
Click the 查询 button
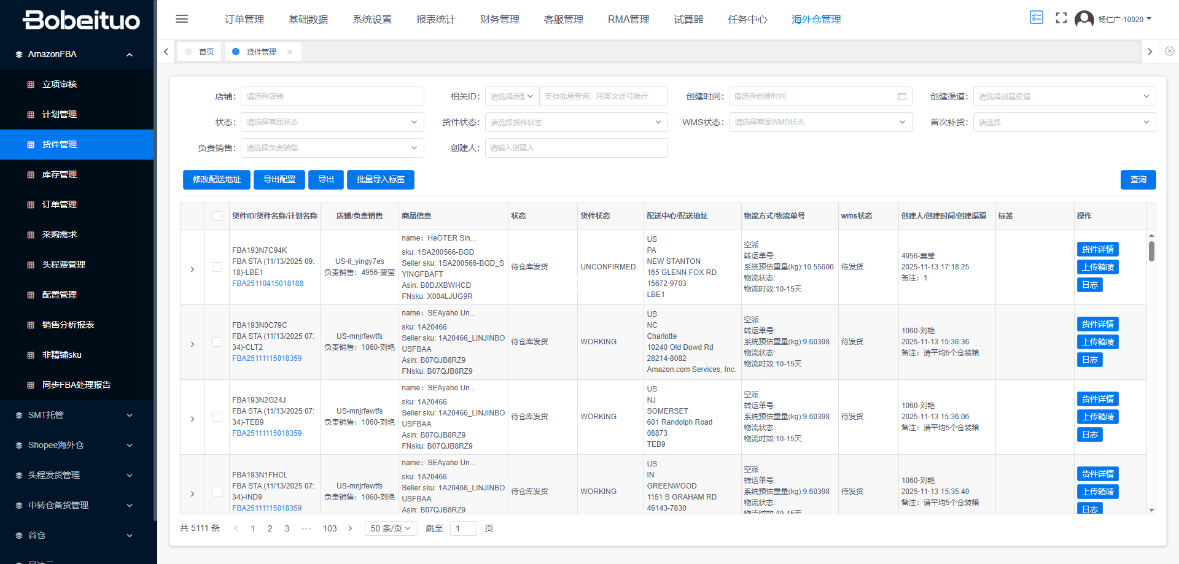(1138, 180)
